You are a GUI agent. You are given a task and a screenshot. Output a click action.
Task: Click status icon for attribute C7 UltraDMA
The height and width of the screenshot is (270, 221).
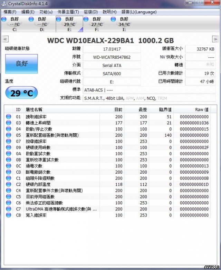(8, 209)
